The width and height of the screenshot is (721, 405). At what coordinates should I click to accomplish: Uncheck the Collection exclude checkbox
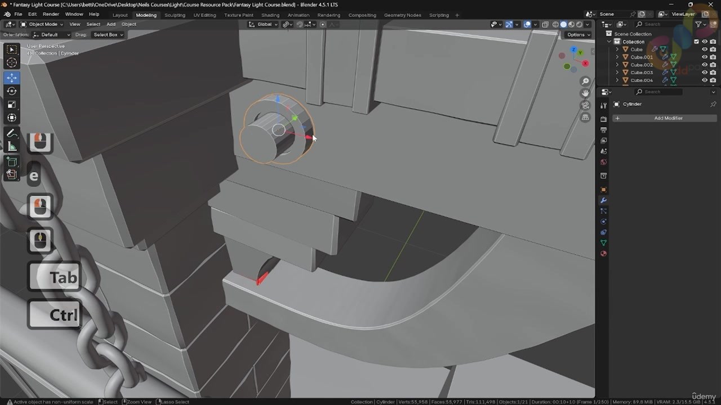pos(696,42)
